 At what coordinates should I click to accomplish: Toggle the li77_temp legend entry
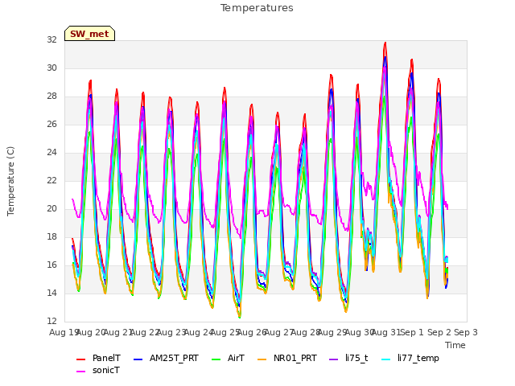point(410,358)
